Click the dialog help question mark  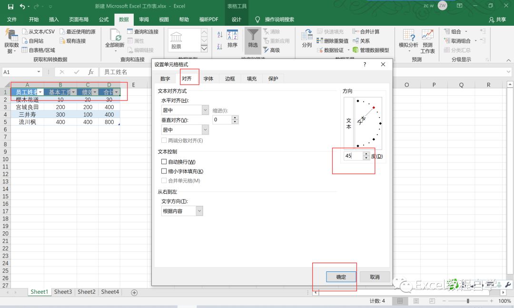tap(365, 64)
